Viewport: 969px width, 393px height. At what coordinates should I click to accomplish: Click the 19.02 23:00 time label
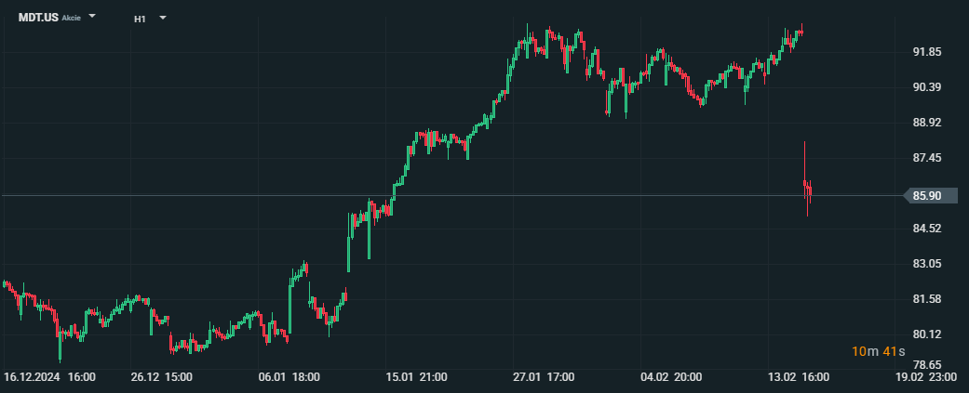pyautogui.click(x=926, y=377)
